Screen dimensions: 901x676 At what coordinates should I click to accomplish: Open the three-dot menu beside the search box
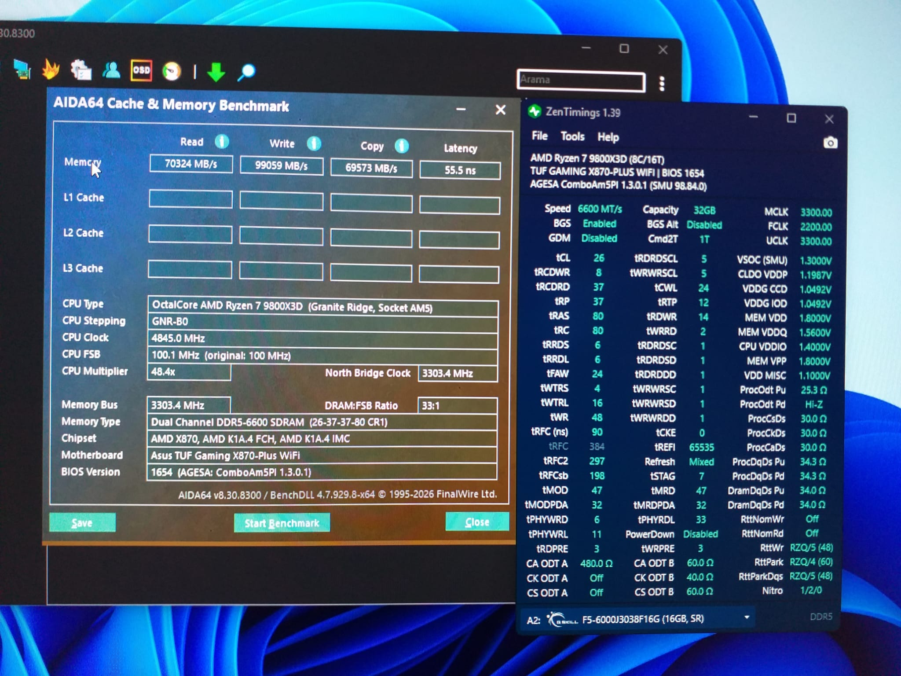[x=662, y=84]
